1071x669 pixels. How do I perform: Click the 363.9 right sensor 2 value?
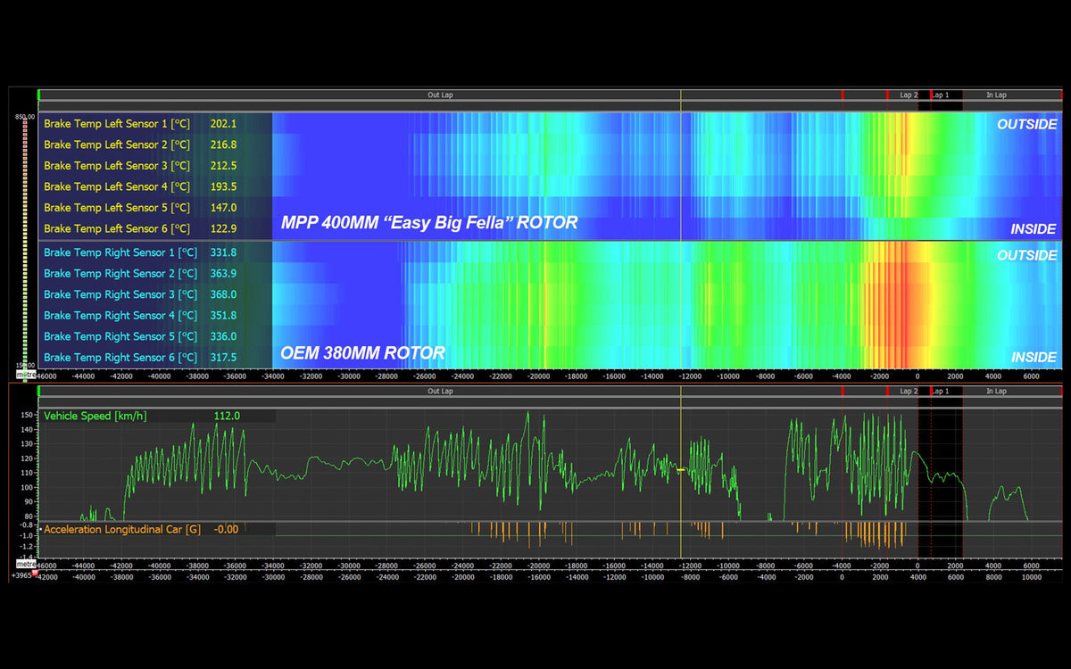(223, 273)
